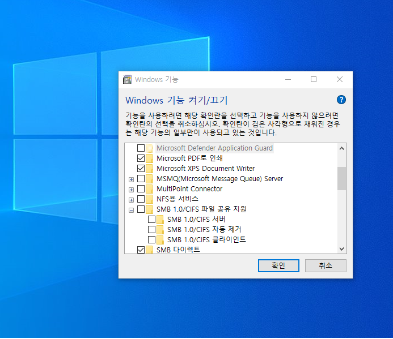This screenshot has width=393, height=339.
Task: Click the folder icon of SMB 1.0/CIFS 클라이언트
Action: pos(160,239)
